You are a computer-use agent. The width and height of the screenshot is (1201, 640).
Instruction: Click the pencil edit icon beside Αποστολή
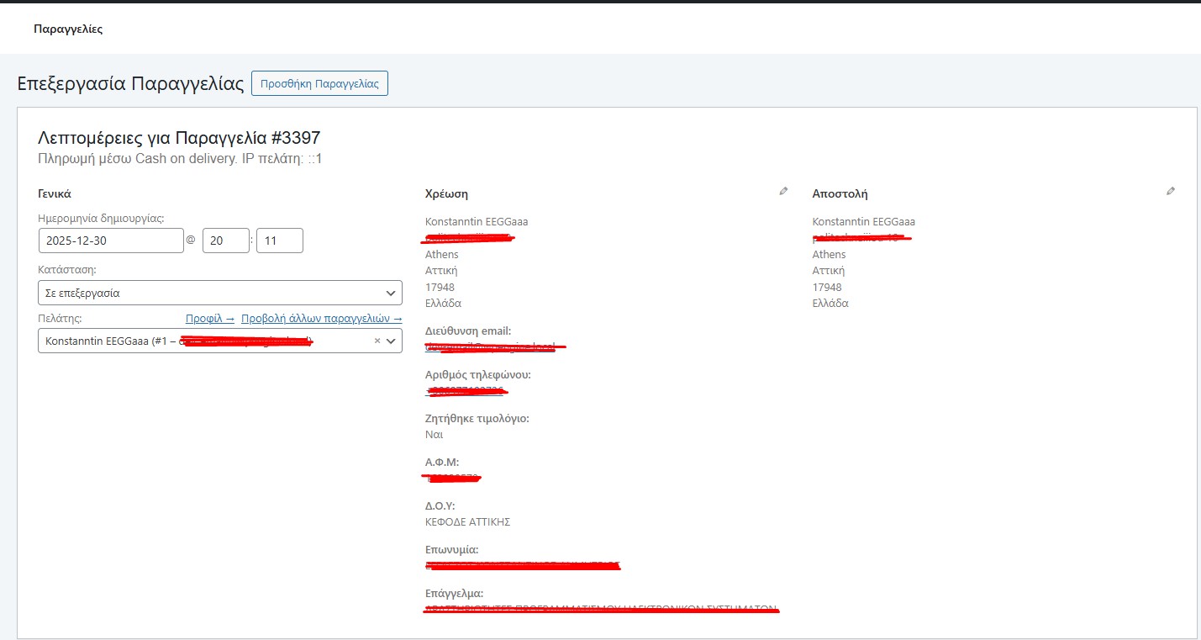(x=1171, y=192)
